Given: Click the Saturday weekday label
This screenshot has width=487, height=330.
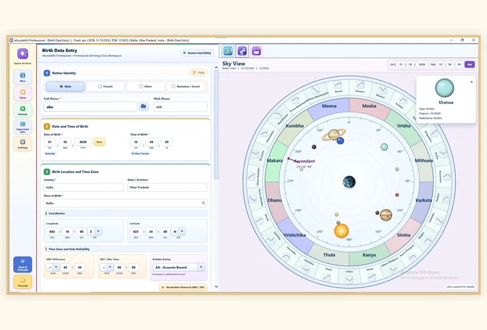Looking at the screenshot, I should (50, 153).
